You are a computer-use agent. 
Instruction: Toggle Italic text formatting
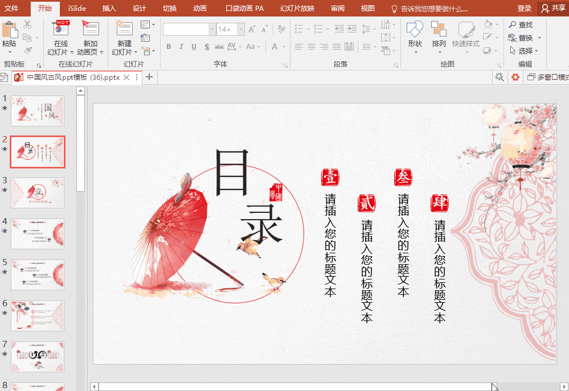click(181, 47)
